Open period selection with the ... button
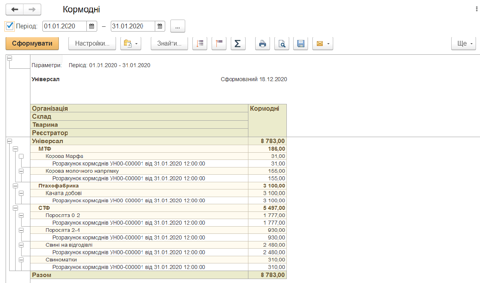This screenshot has height=283, width=480. pyautogui.click(x=178, y=26)
